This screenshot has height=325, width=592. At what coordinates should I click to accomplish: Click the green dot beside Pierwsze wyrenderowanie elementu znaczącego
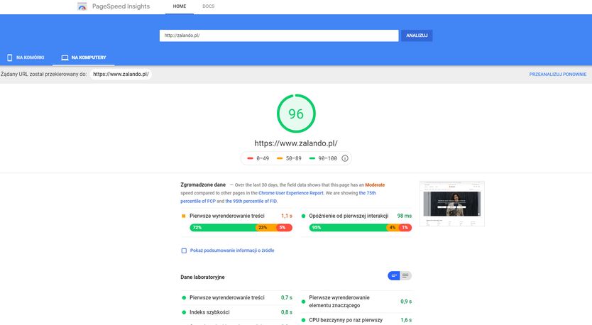[303, 302]
